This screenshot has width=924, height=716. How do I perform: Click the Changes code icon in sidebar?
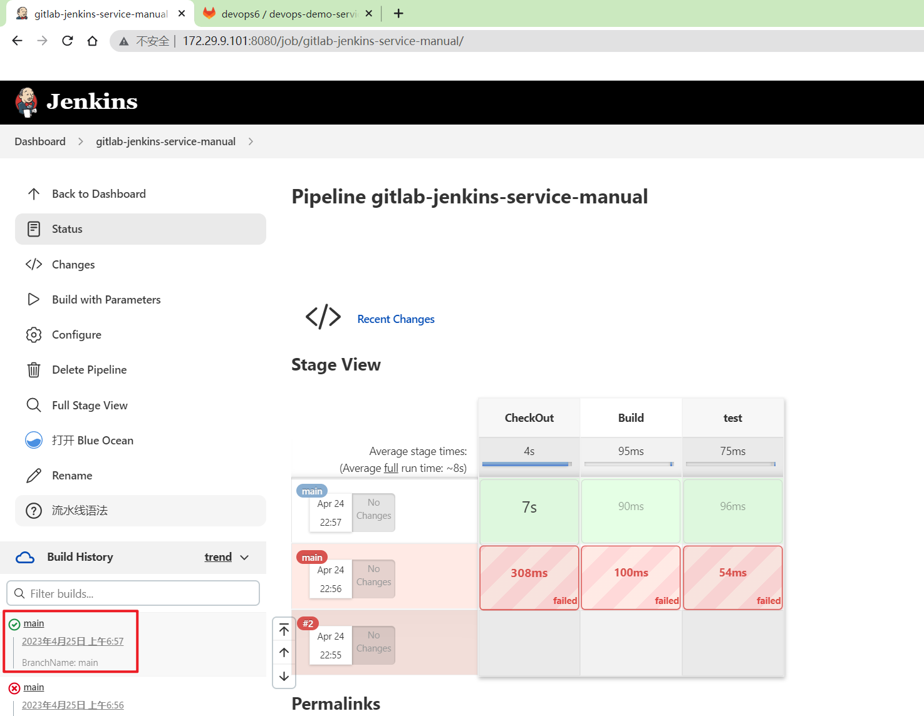[34, 264]
